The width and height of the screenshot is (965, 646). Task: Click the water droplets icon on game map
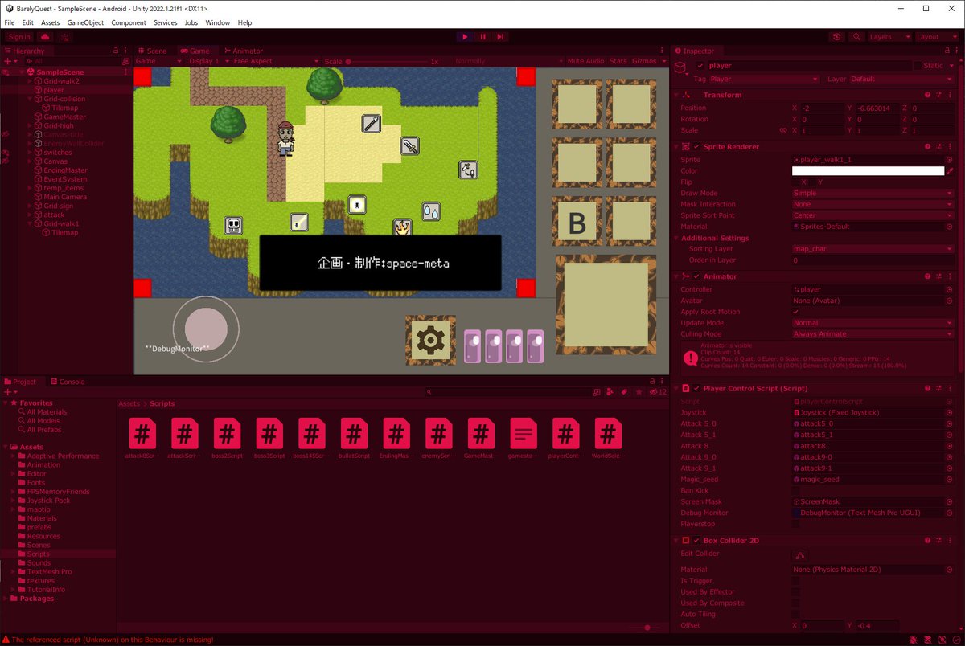tap(431, 211)
